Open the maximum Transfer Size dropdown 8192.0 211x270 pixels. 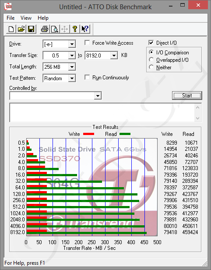point(114,55)
